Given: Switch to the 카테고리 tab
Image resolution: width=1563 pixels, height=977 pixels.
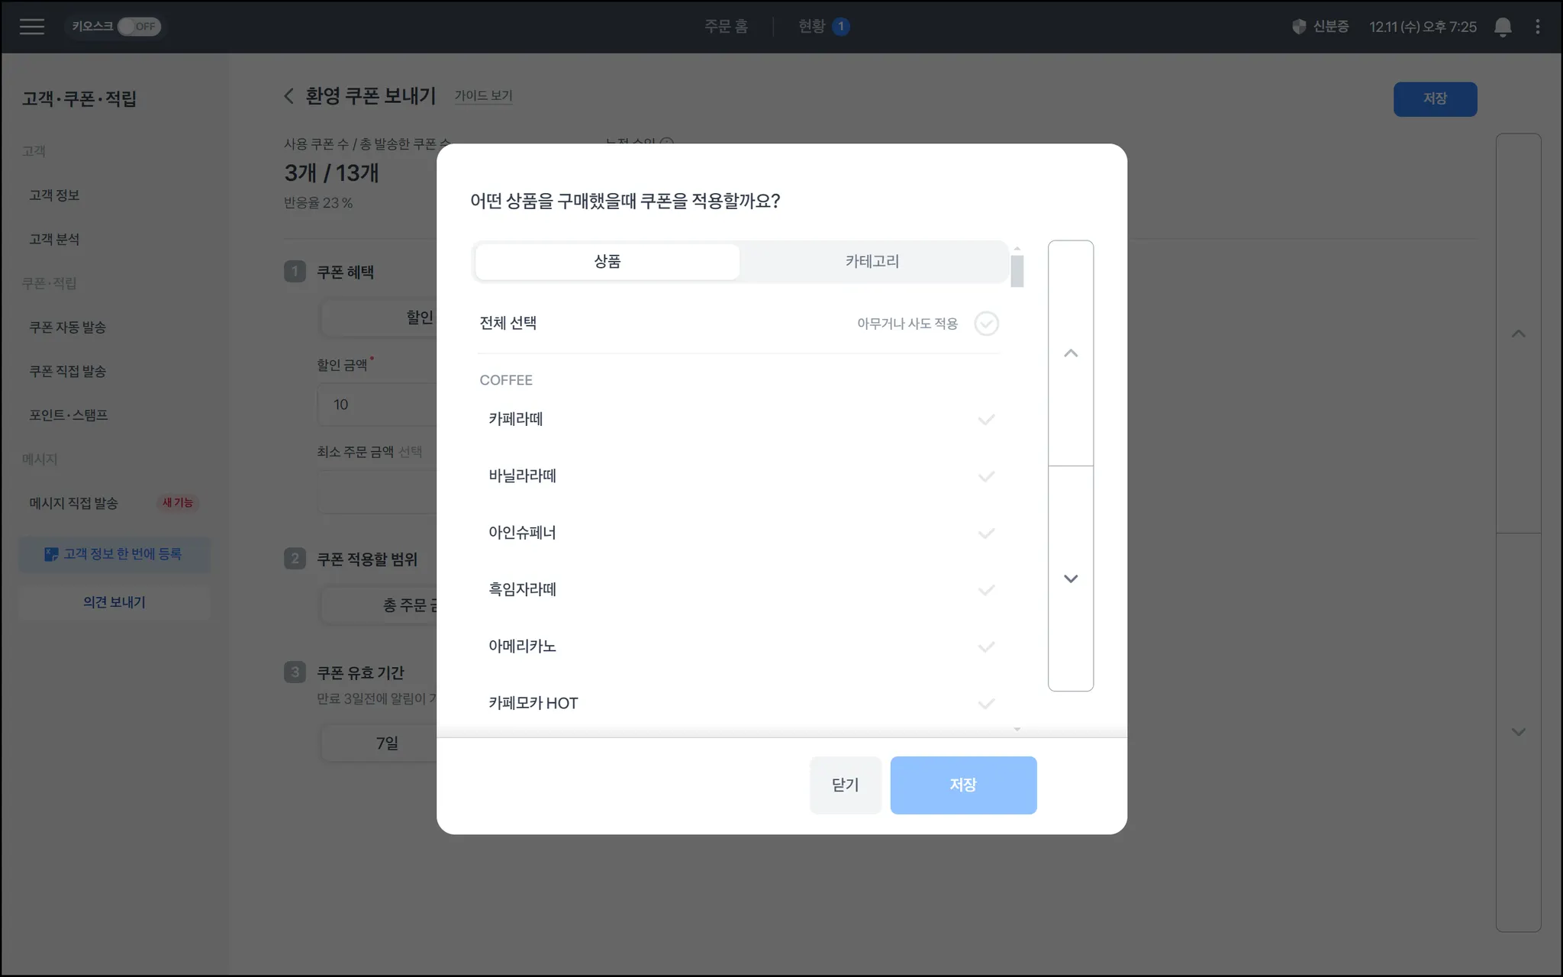Looking at the screenshot, I should tap(872, 262).
